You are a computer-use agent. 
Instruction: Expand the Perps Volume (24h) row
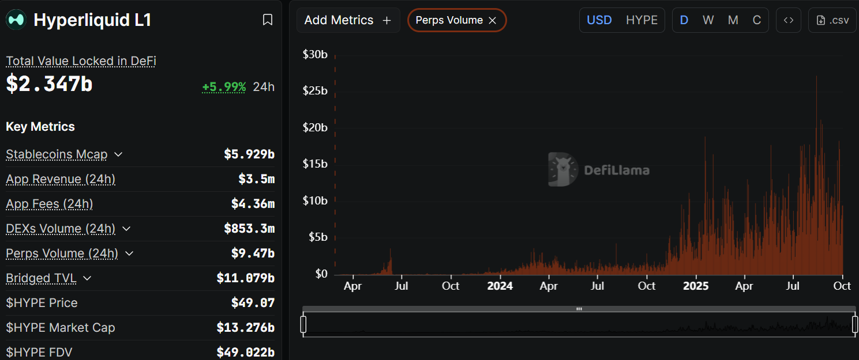[x=129, y=253]
